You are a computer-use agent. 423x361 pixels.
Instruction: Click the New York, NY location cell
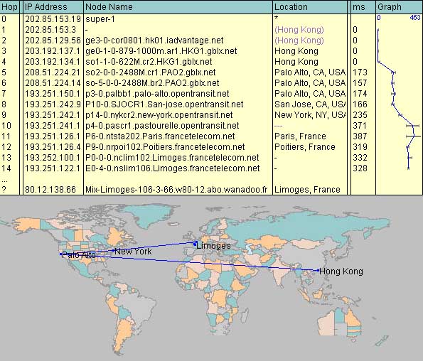[x=310, y=115]
